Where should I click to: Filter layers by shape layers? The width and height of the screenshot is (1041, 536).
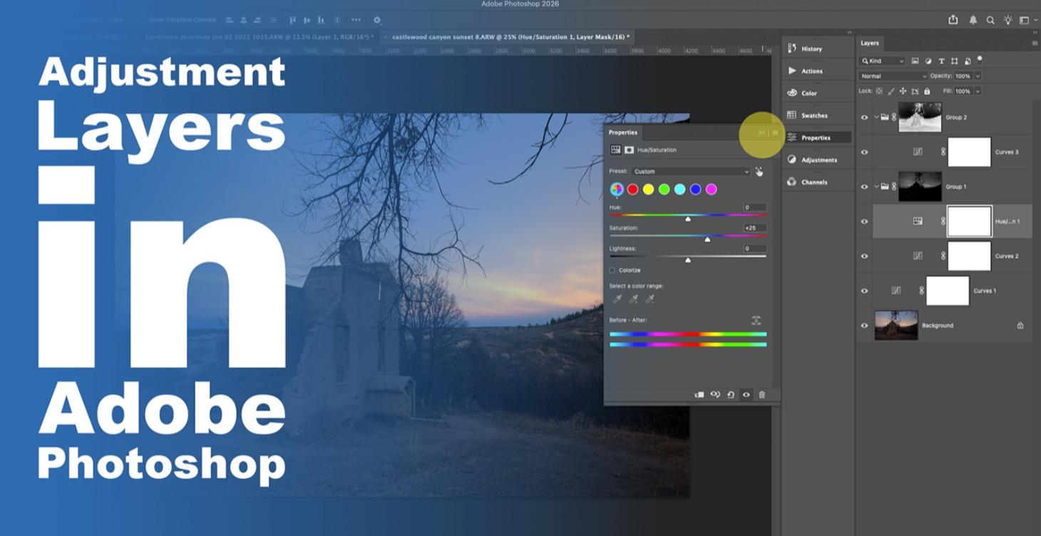tap(954, 61)
